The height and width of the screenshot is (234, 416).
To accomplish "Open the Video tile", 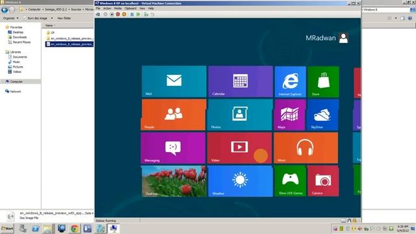I will point(239,148).
